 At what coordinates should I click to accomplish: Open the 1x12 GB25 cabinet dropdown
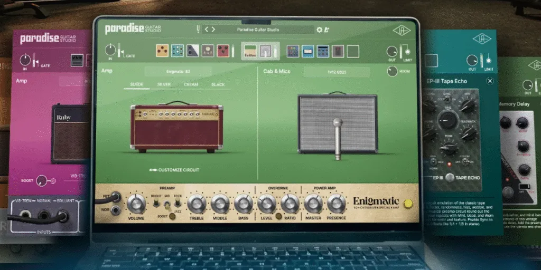tap(337, 72)
